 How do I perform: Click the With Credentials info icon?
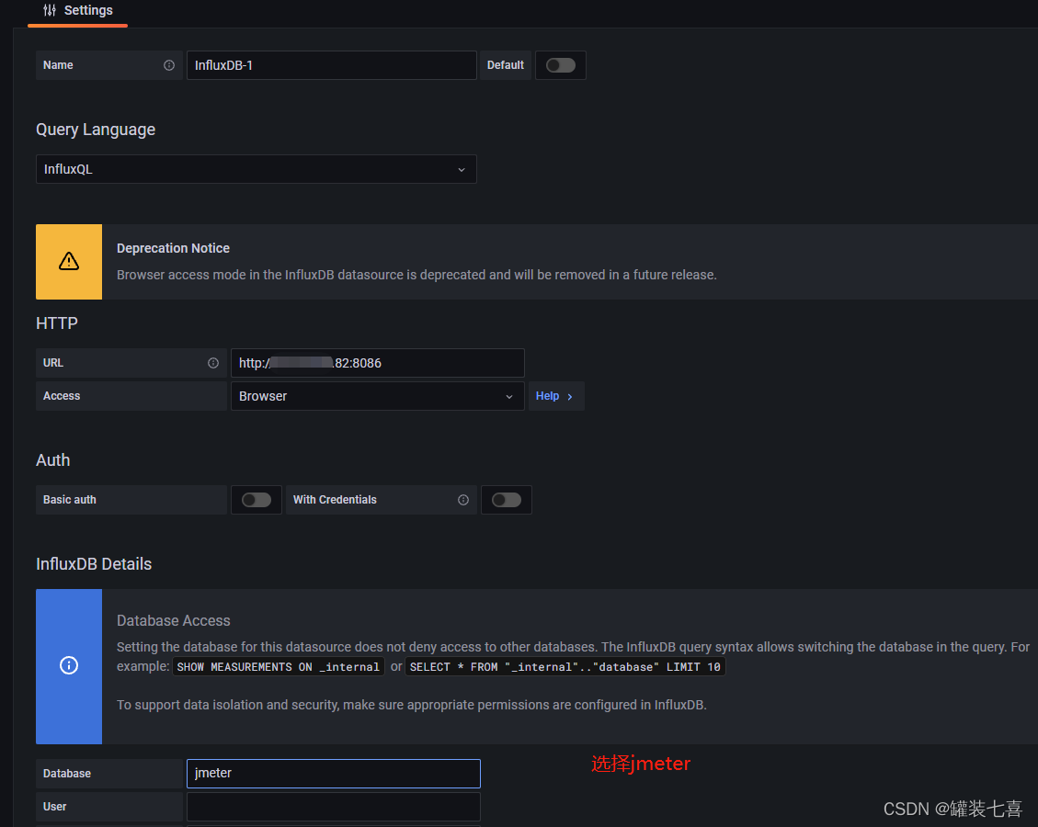click(463, 500)
